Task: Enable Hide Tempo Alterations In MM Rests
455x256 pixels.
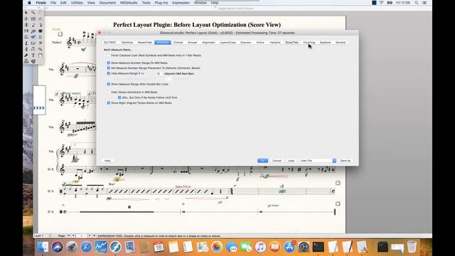Action: coord(109,92)
